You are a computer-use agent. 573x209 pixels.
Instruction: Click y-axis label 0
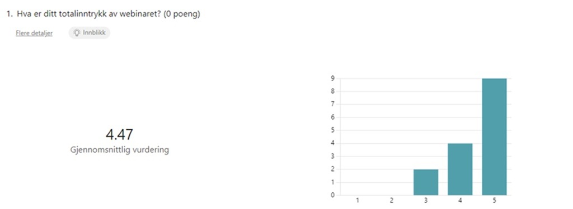[332, 195]
